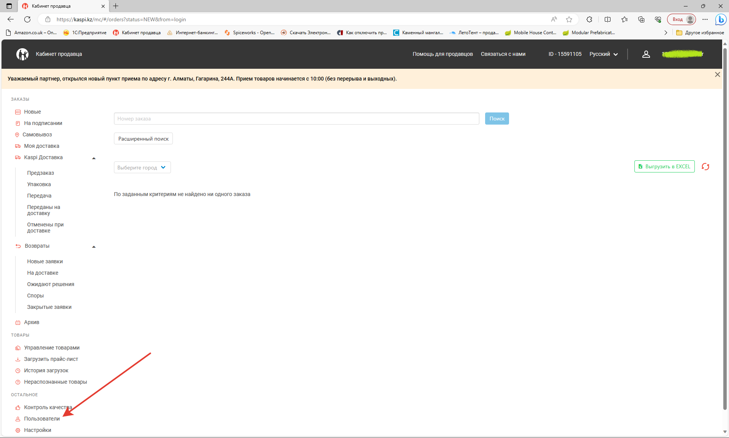Open the Русский language dropdown

(603, 54)
